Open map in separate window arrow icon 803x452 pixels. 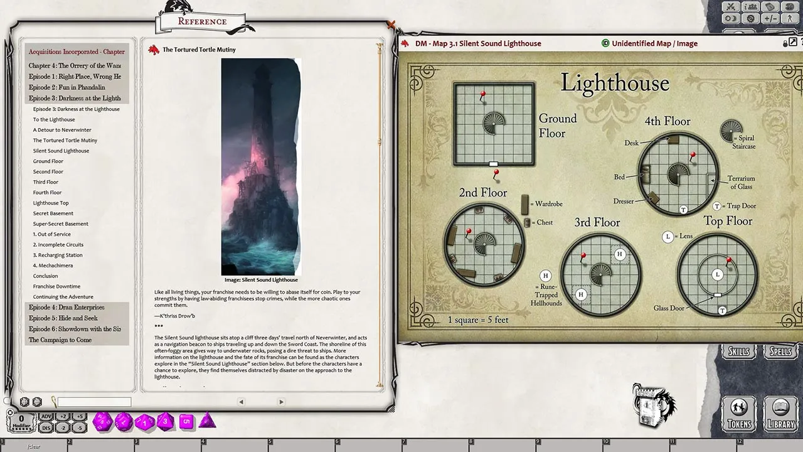tap(793, 42)
